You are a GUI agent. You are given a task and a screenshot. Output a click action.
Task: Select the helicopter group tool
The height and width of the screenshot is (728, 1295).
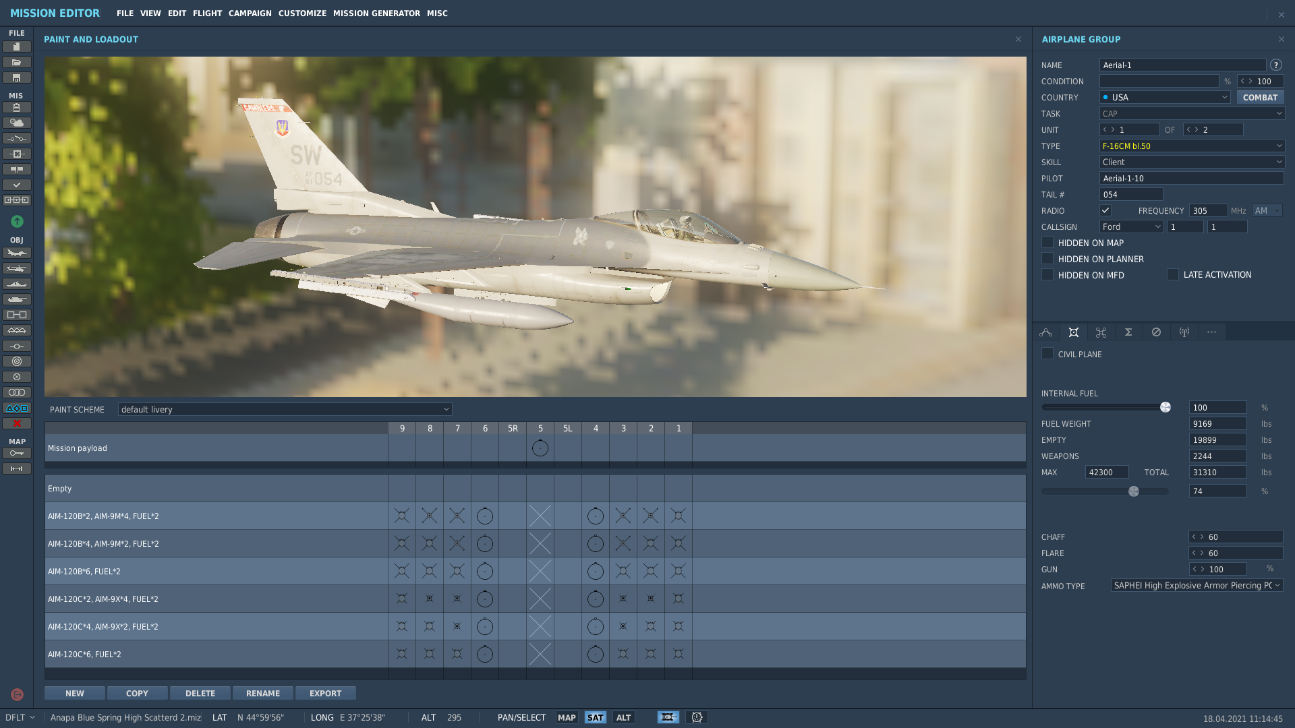coord(17,268)
